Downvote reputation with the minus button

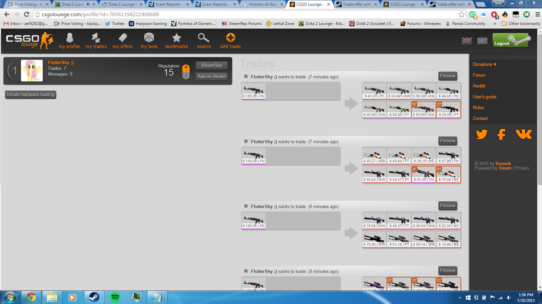click(x=186, y=76)
